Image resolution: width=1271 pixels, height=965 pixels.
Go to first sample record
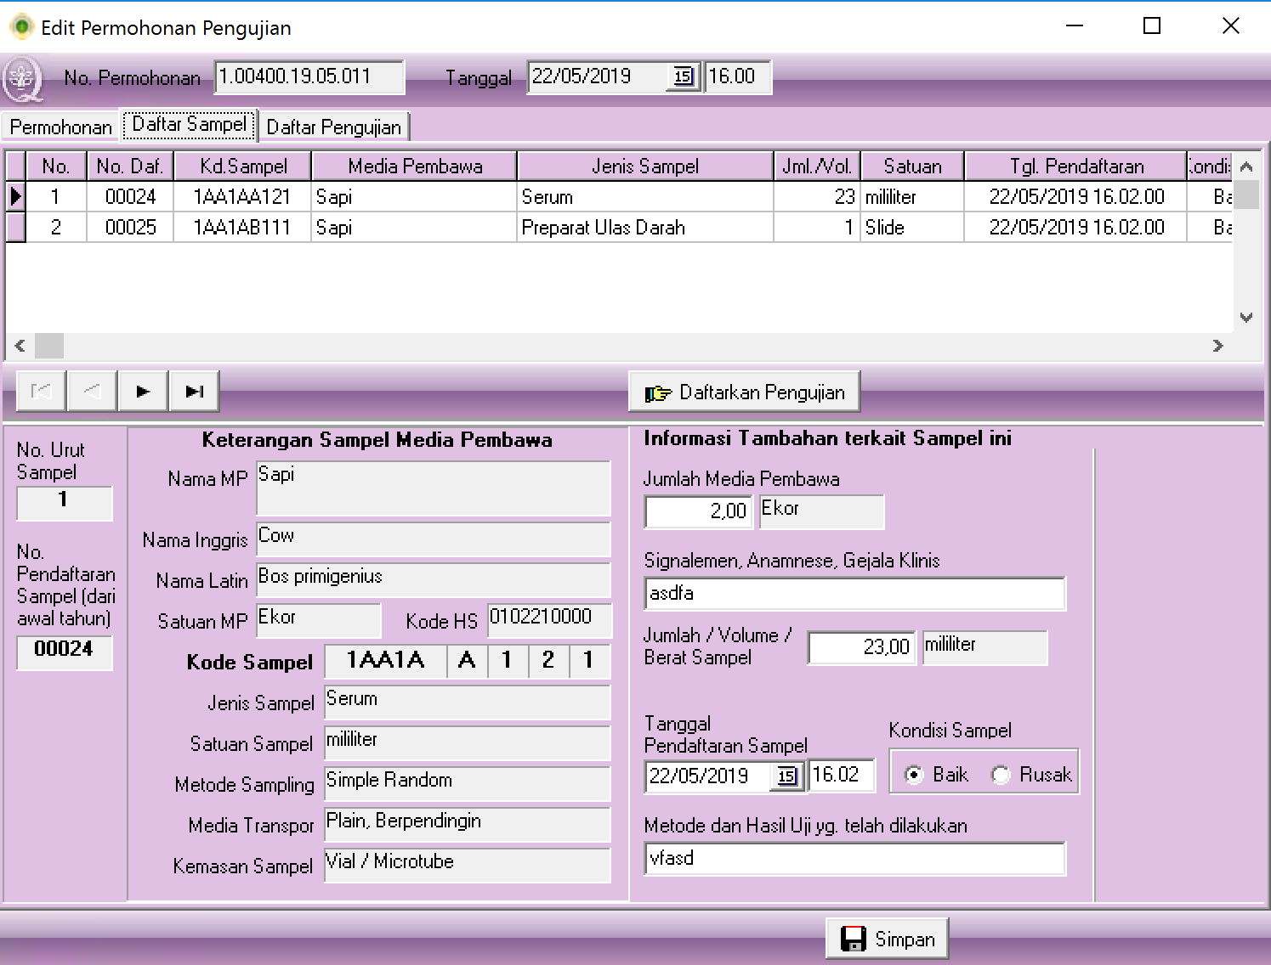(x=41, y=392)
